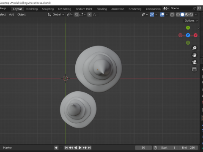The width and height of the screenshot is (203, 152).
Task: Switch perspective/orthographic with the grid icon
Action: pyautogui.click(x=195, y=69)
